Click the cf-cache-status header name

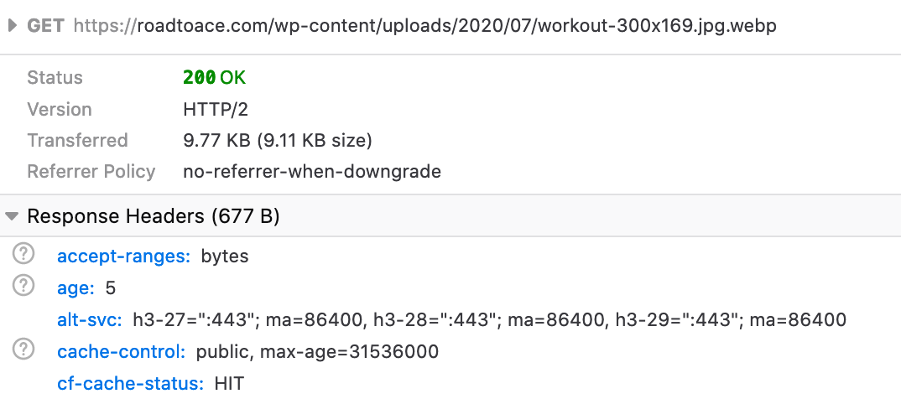click(x=130, y=383)
